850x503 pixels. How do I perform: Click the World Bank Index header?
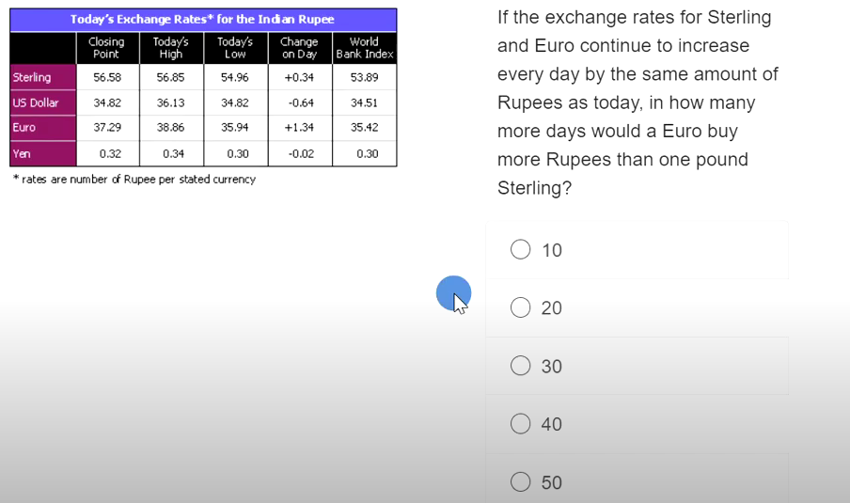pos(364,48)
